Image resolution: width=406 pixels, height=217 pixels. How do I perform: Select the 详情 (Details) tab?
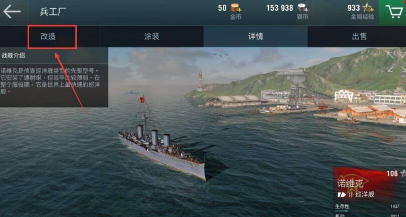click(x=255, y=37)
